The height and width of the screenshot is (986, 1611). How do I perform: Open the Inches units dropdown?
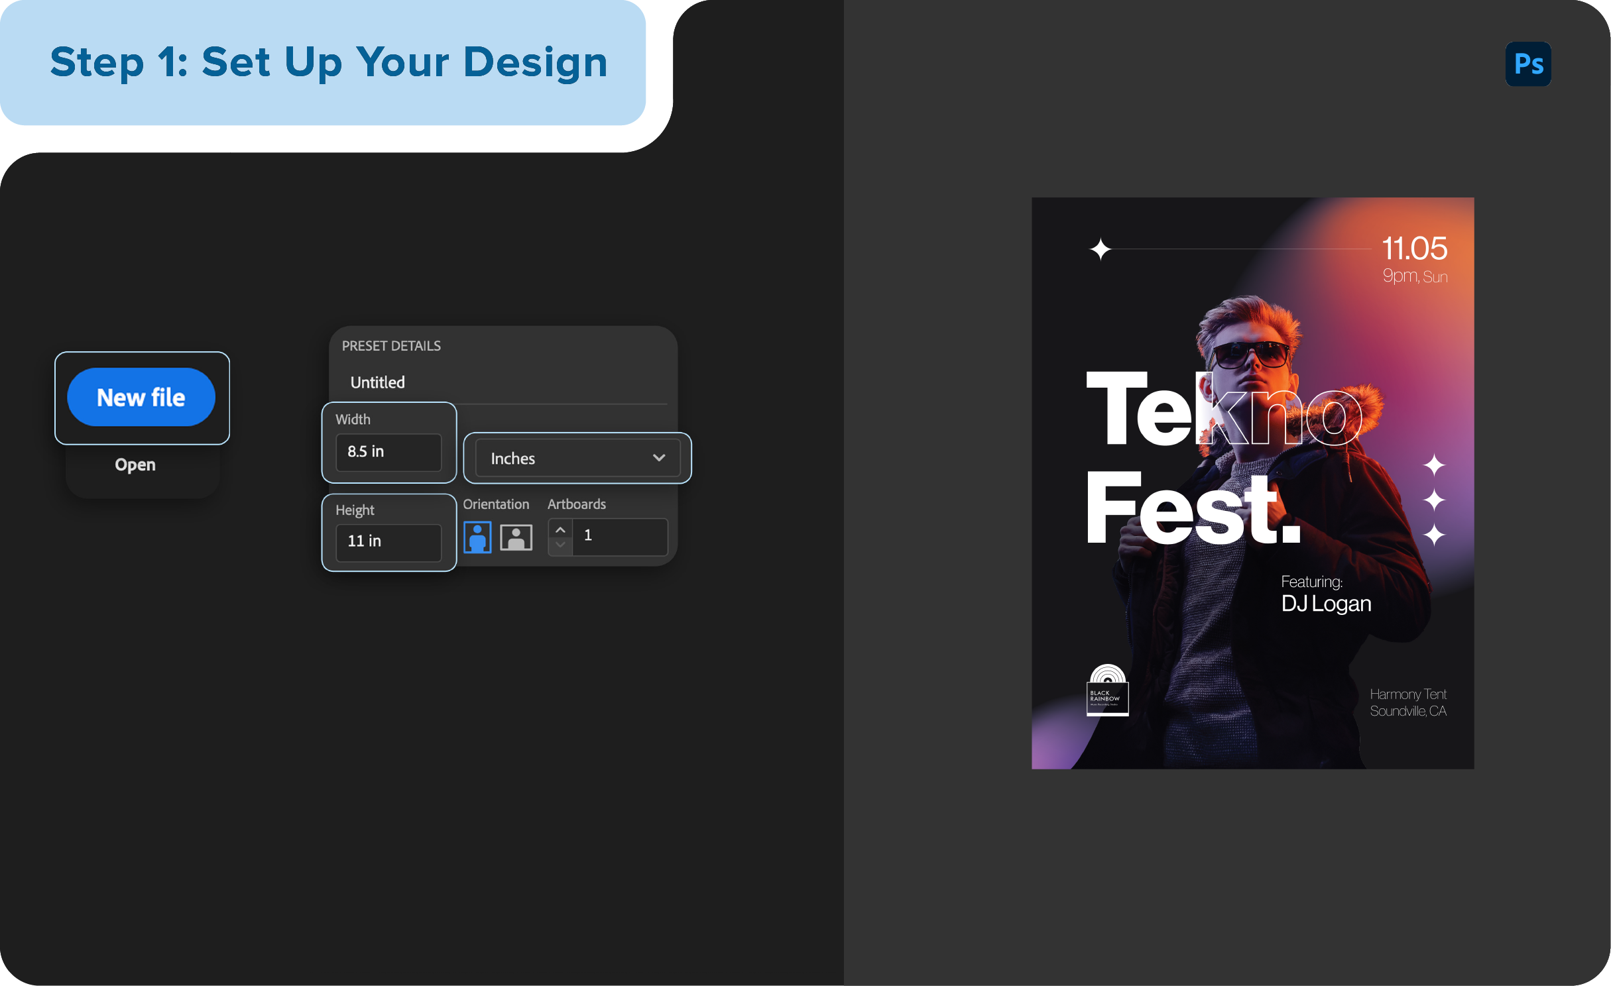click(575, 458)
